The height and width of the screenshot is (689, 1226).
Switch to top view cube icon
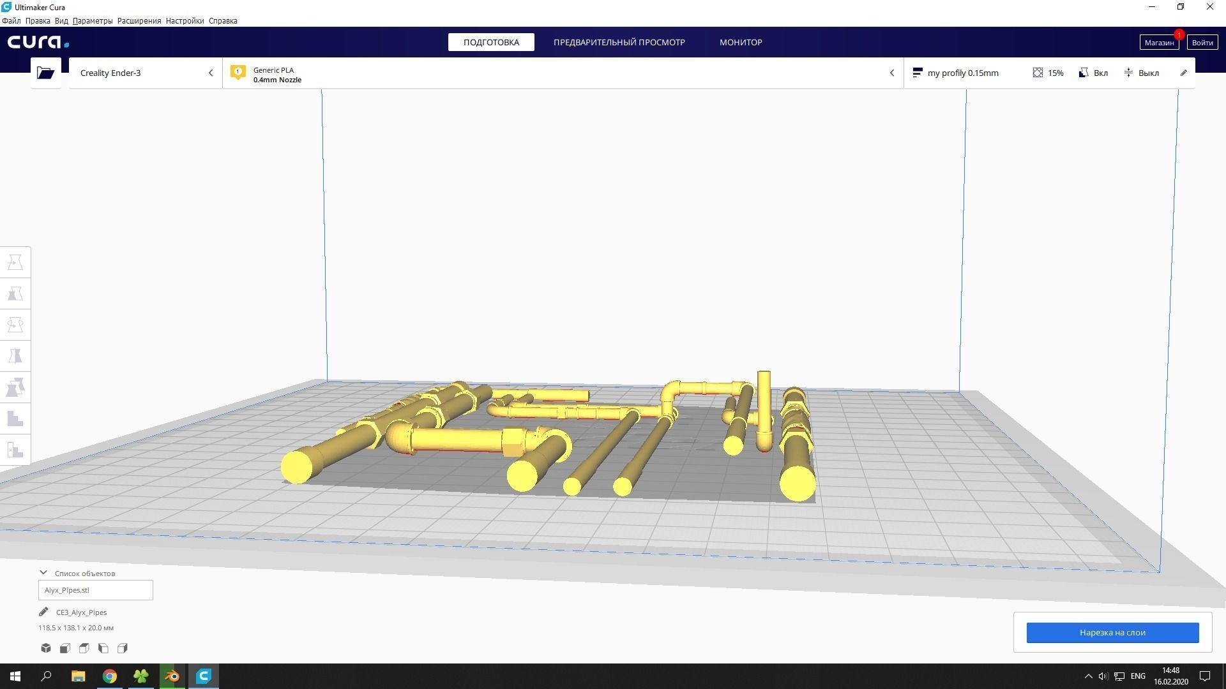tap(84, 648)
